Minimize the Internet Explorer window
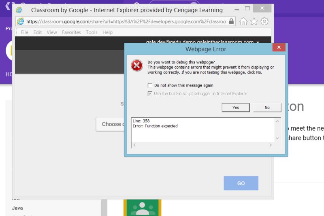The height and width of the screenshot is (216, 324). [x=237, y=9]
